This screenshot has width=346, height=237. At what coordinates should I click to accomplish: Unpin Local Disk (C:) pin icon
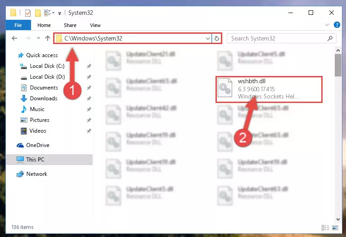click(89, 66)
